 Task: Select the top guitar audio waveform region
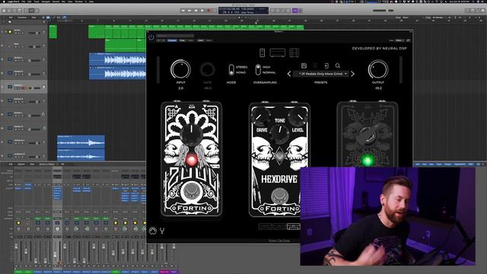point(117,59)
